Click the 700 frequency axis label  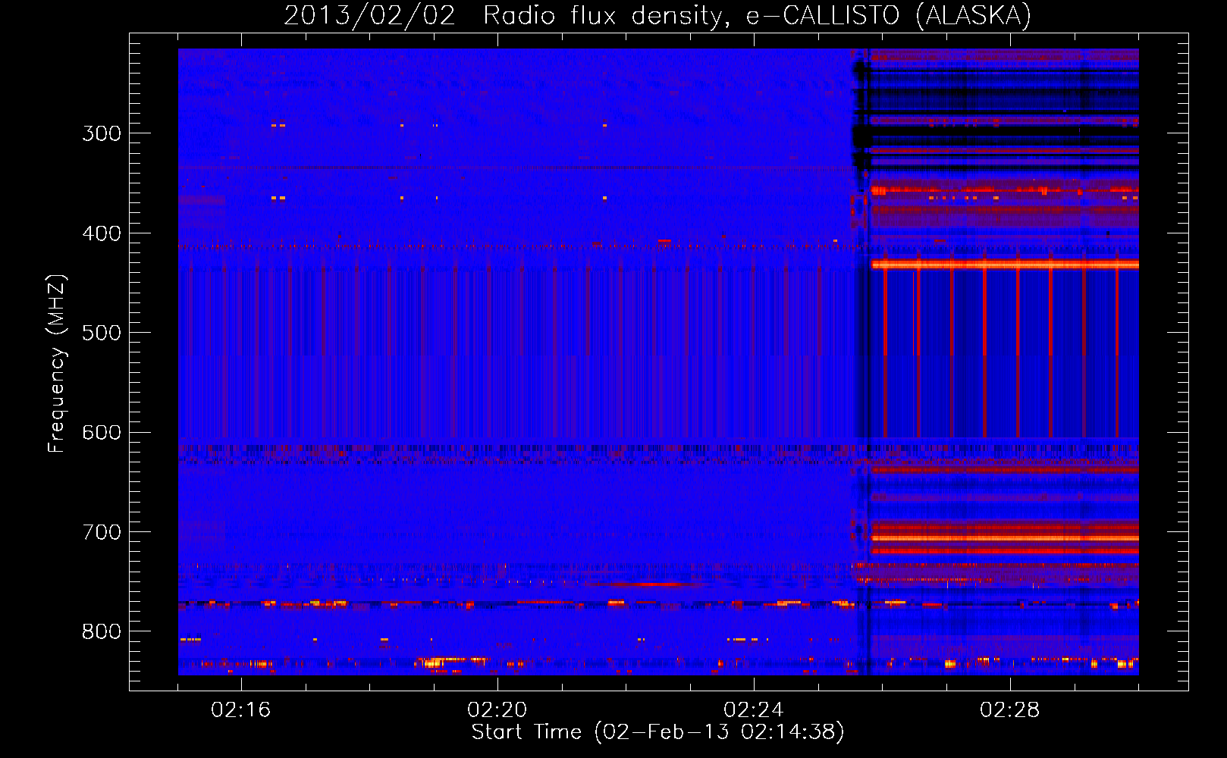point(102,532)
